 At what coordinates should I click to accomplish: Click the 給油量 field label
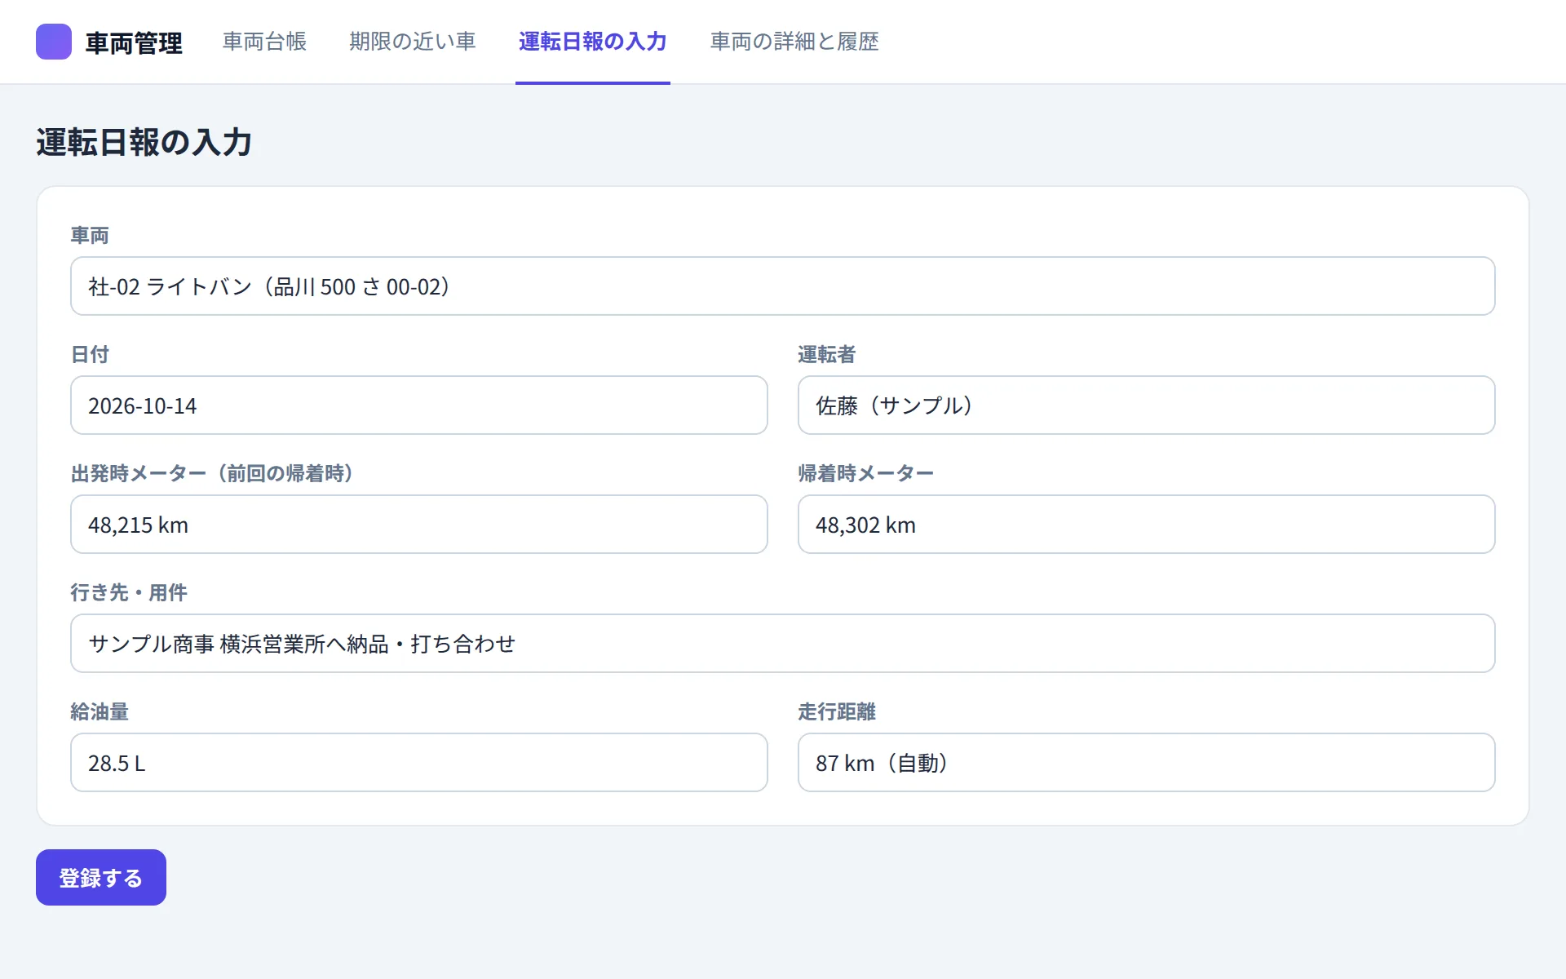click(100, 712)
